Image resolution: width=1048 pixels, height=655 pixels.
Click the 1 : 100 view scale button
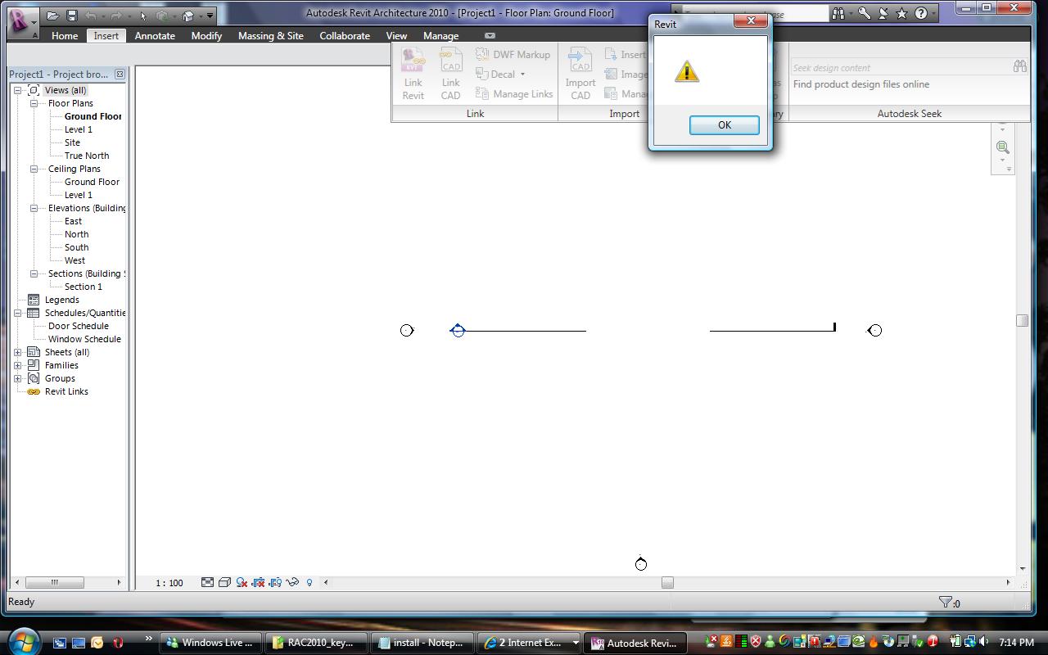(169, 583)
